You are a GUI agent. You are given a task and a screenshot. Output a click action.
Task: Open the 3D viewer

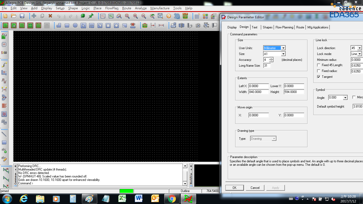(177, 16)
